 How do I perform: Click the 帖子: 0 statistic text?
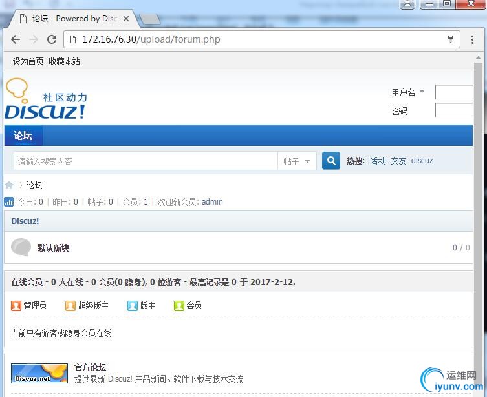tap(100, 202)
